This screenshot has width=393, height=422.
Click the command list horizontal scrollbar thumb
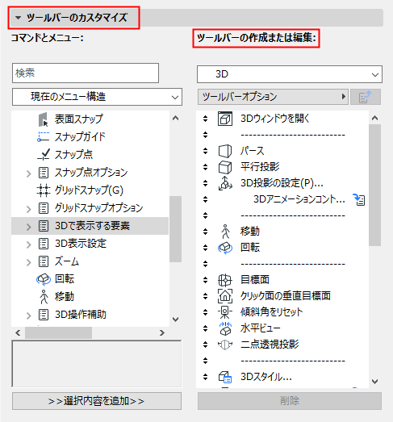coord(58,333)
